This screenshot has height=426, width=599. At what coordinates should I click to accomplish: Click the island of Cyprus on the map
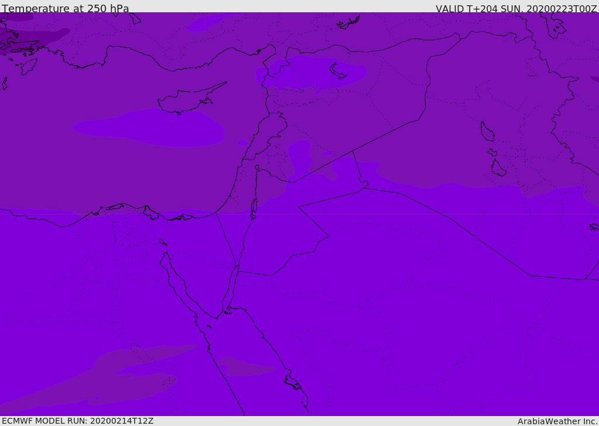[x=191, y=99]
